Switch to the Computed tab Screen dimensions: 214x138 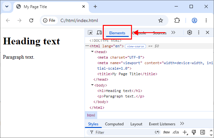coord(114,124)
